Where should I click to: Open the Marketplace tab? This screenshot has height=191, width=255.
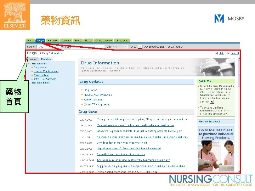click(x=122, y=40)
